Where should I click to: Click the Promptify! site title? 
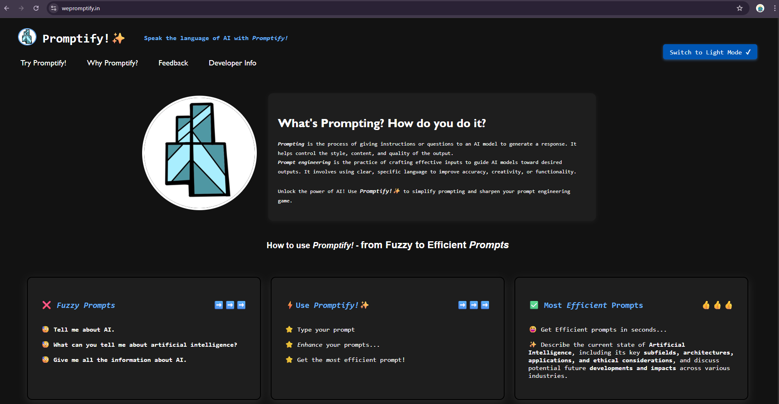pos(76,38)
